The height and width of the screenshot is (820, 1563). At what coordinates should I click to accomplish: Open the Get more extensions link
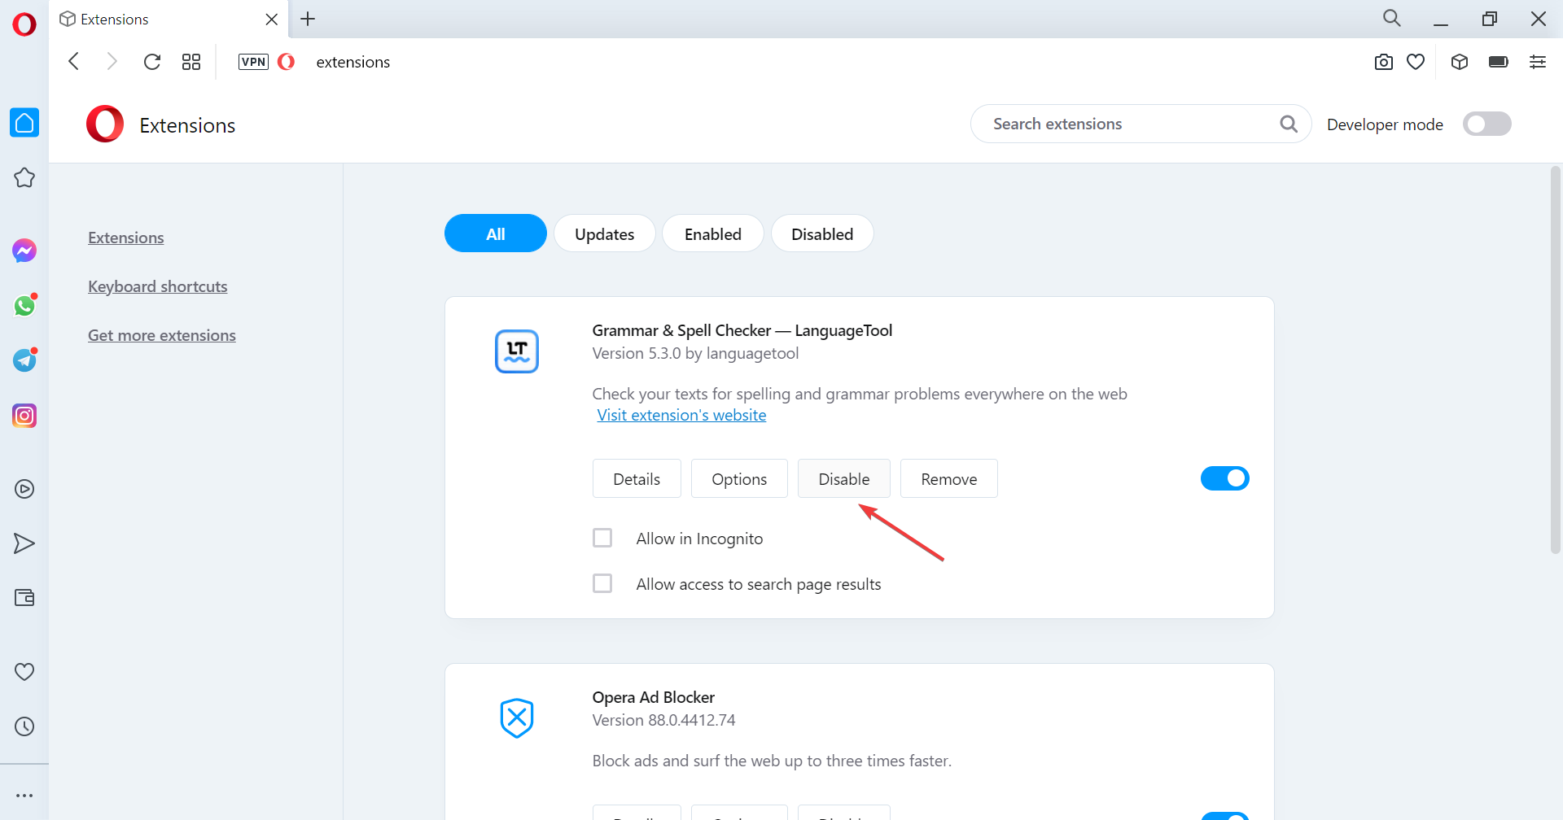click(162, 335)
